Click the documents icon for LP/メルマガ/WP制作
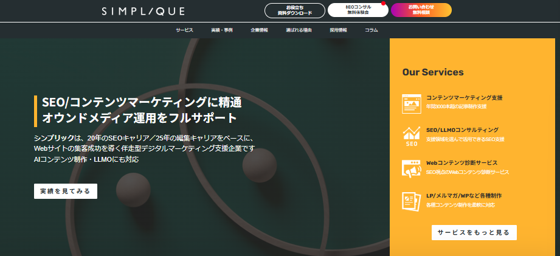 pyautogui.click(x=412, y=201)
